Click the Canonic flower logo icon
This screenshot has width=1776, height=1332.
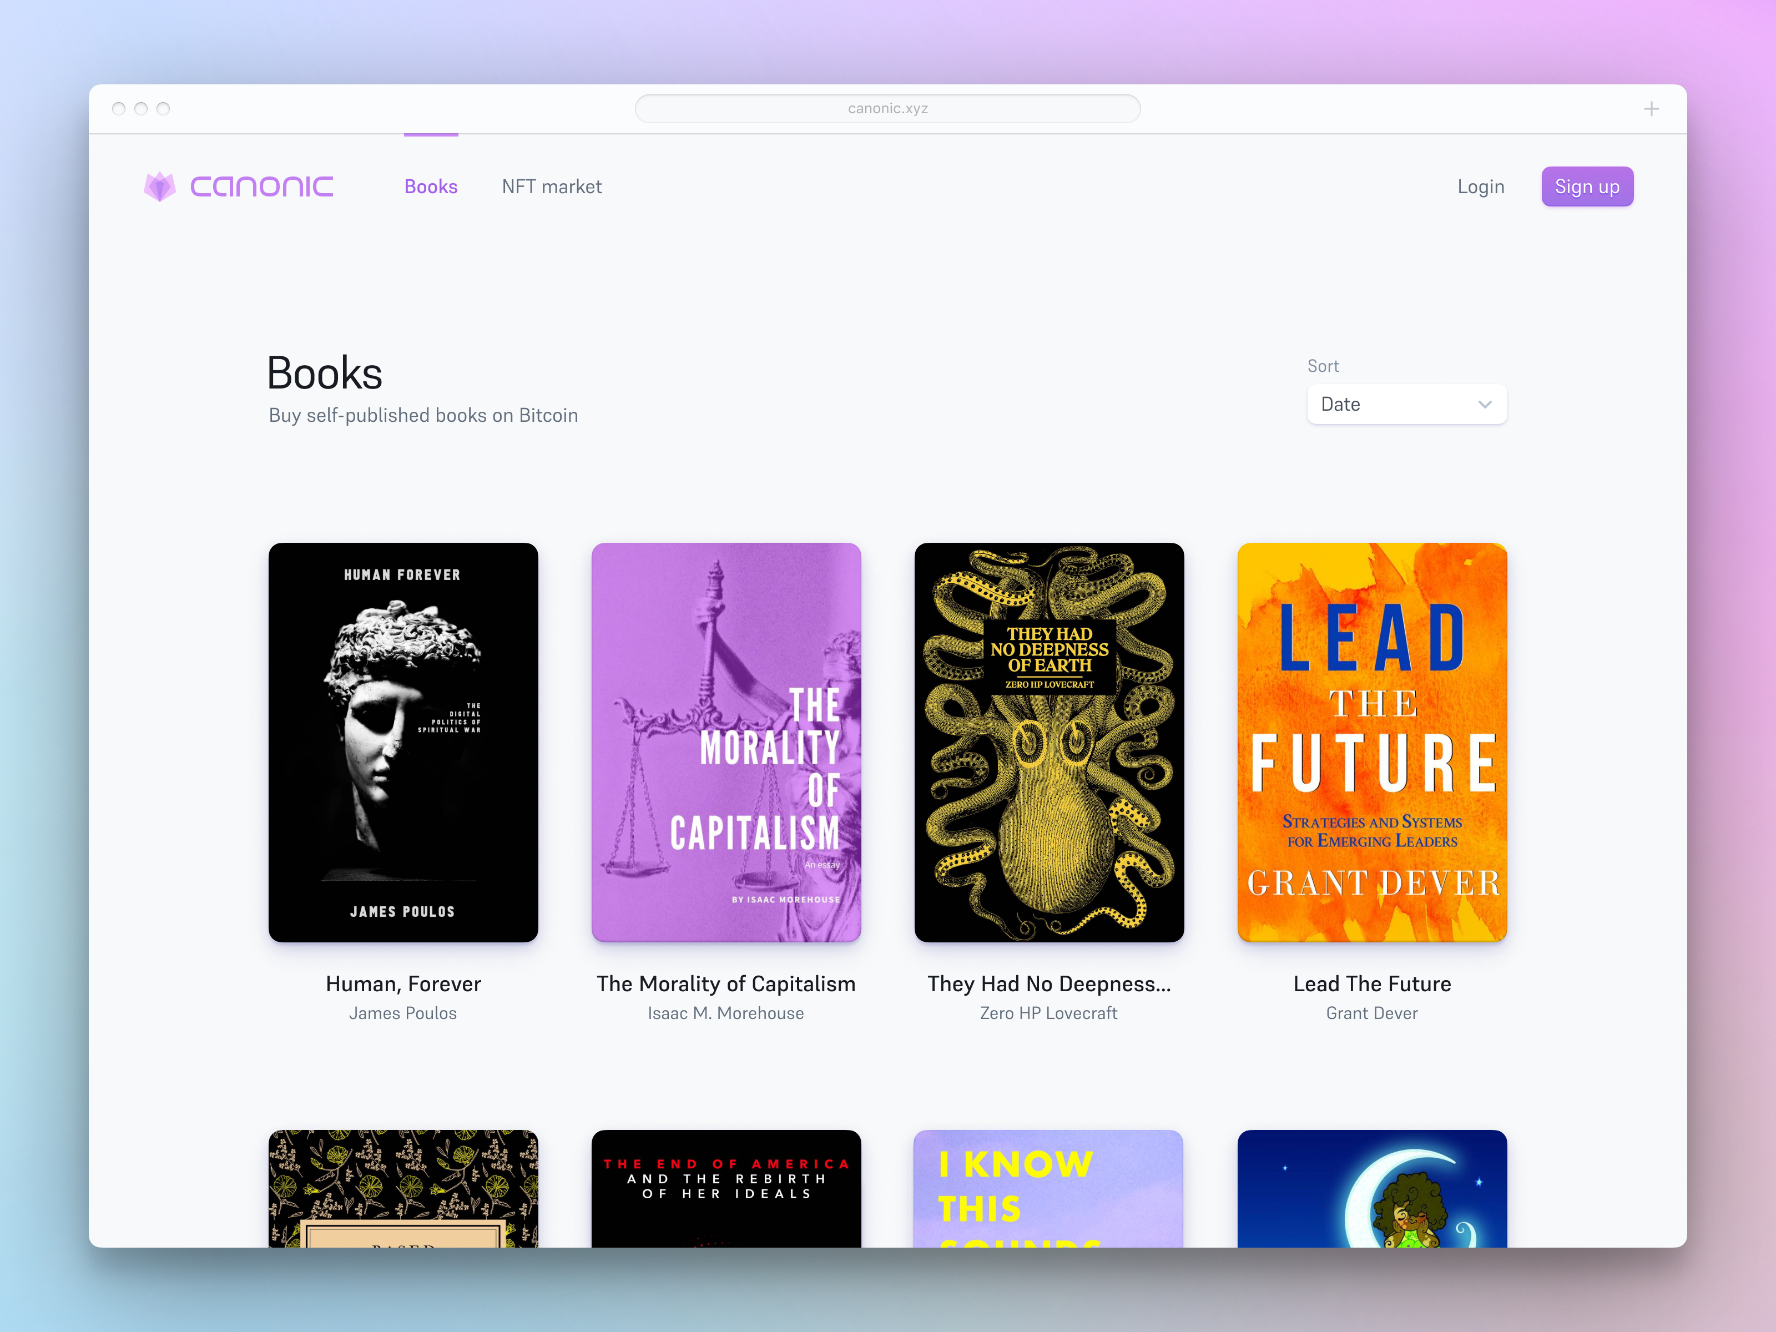click(x=160, y=187)
